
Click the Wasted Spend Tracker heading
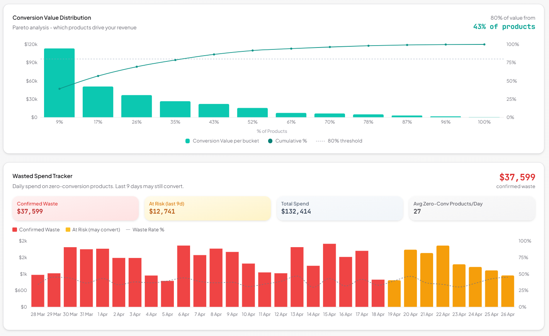[42, 176]
